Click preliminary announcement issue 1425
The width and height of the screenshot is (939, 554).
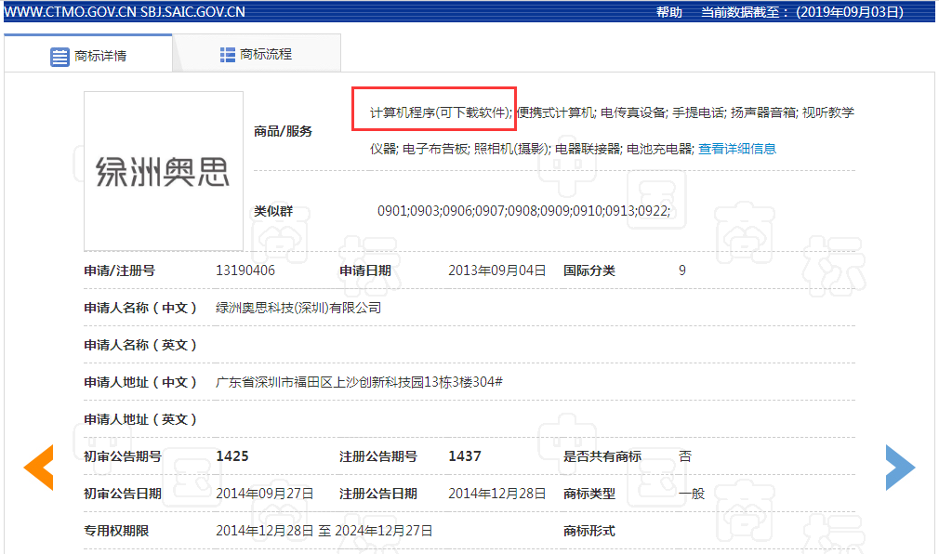click(232, 456)
